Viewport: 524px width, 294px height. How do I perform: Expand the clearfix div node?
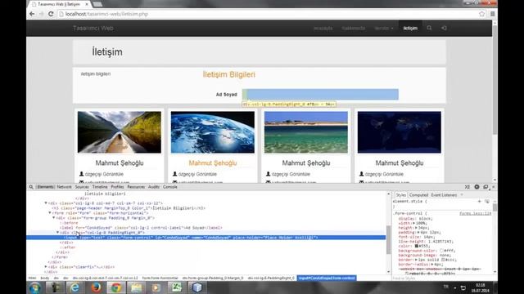click(46, 267)
